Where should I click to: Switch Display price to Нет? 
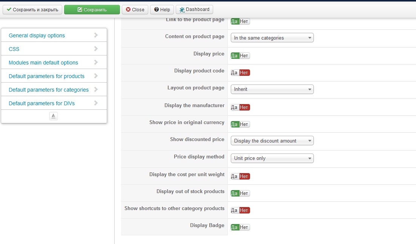point(244,56)
